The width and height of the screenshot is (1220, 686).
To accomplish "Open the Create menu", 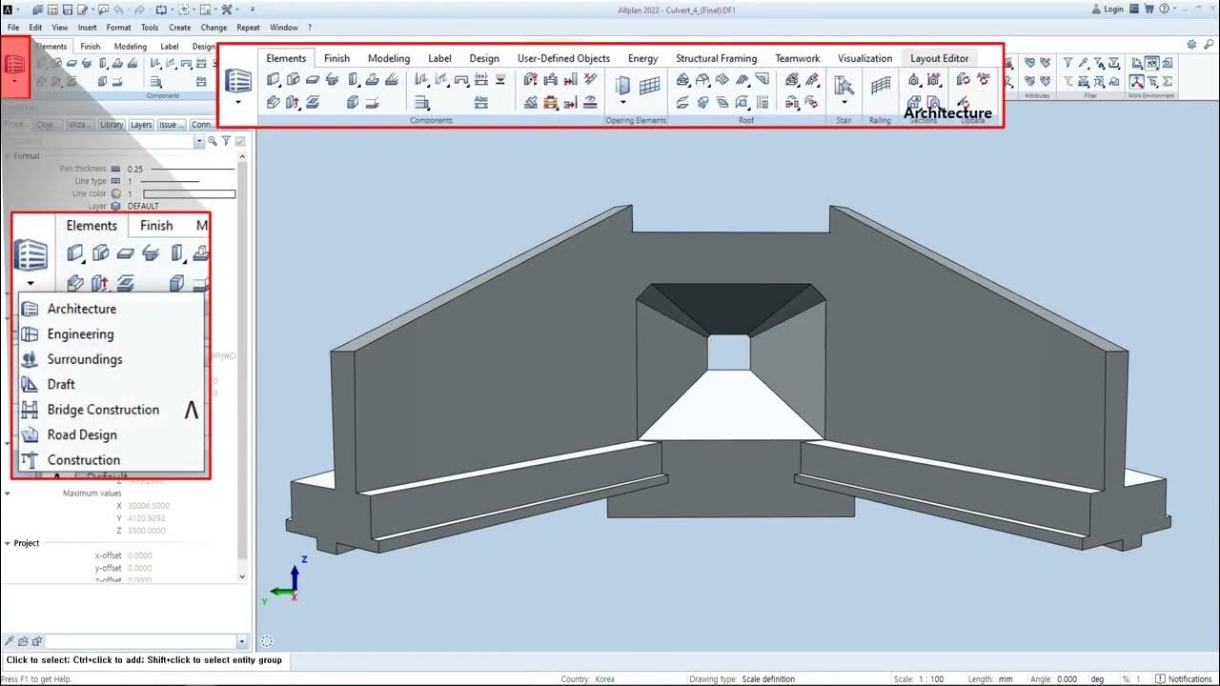I will point(180,28).
